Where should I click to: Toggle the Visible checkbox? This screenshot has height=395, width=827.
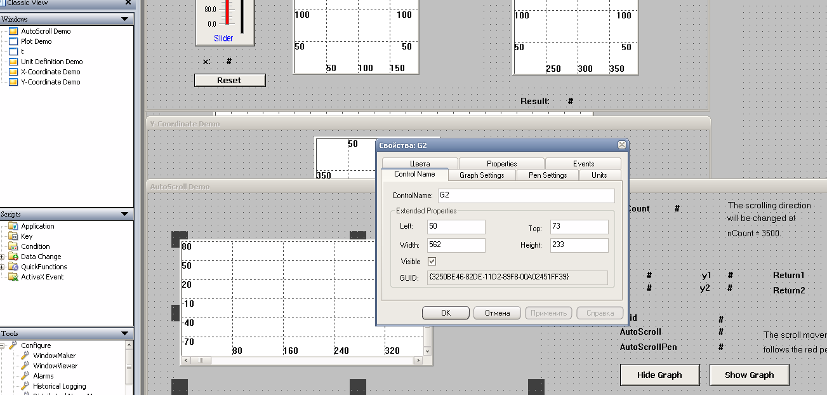[432, 262]
